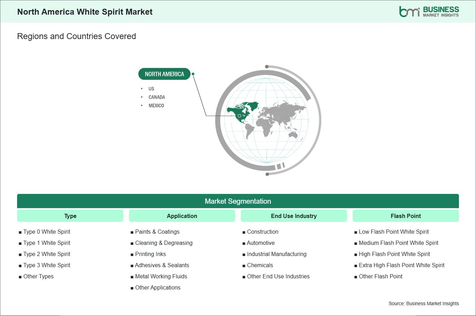
Task: Click Medium Flash Point White Spirit
Action: (399, 243)
